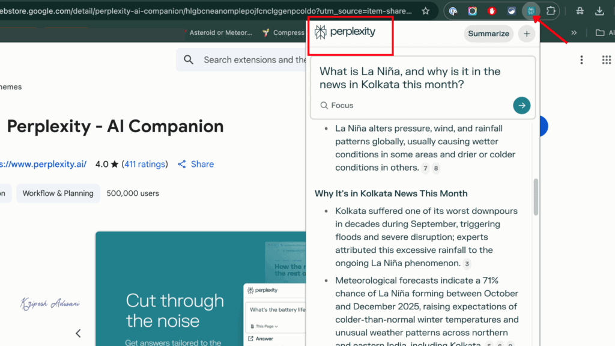Open the AdBlock red hand icon
This screenshot has height=346, width=615.
coord(491,11)
